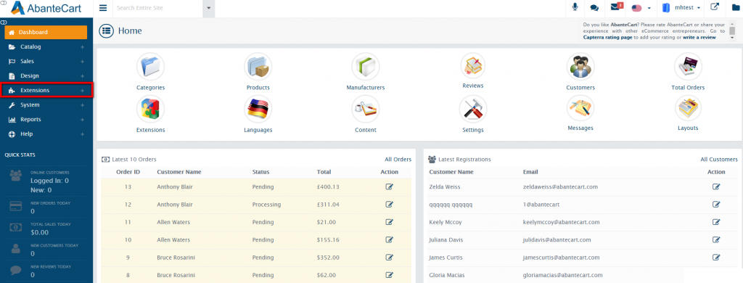Focus the Search Entire Site field
Image resolution: width=743 pixels, height=283 pixels.
(x=158, y=8)
